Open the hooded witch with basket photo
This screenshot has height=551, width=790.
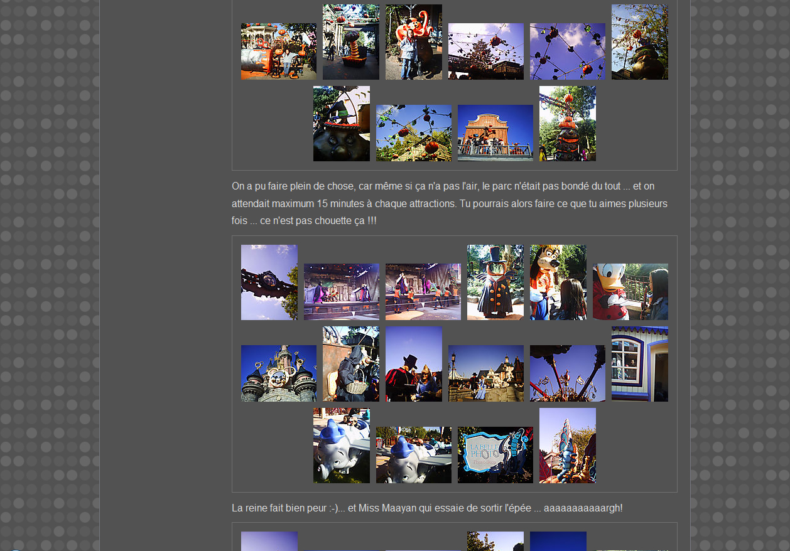[350, 364]
